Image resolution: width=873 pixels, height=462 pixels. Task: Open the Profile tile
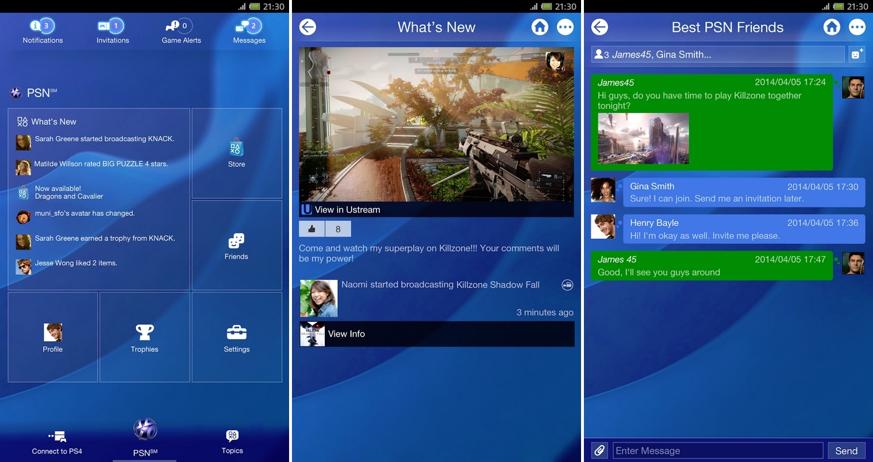pos(53,337)
